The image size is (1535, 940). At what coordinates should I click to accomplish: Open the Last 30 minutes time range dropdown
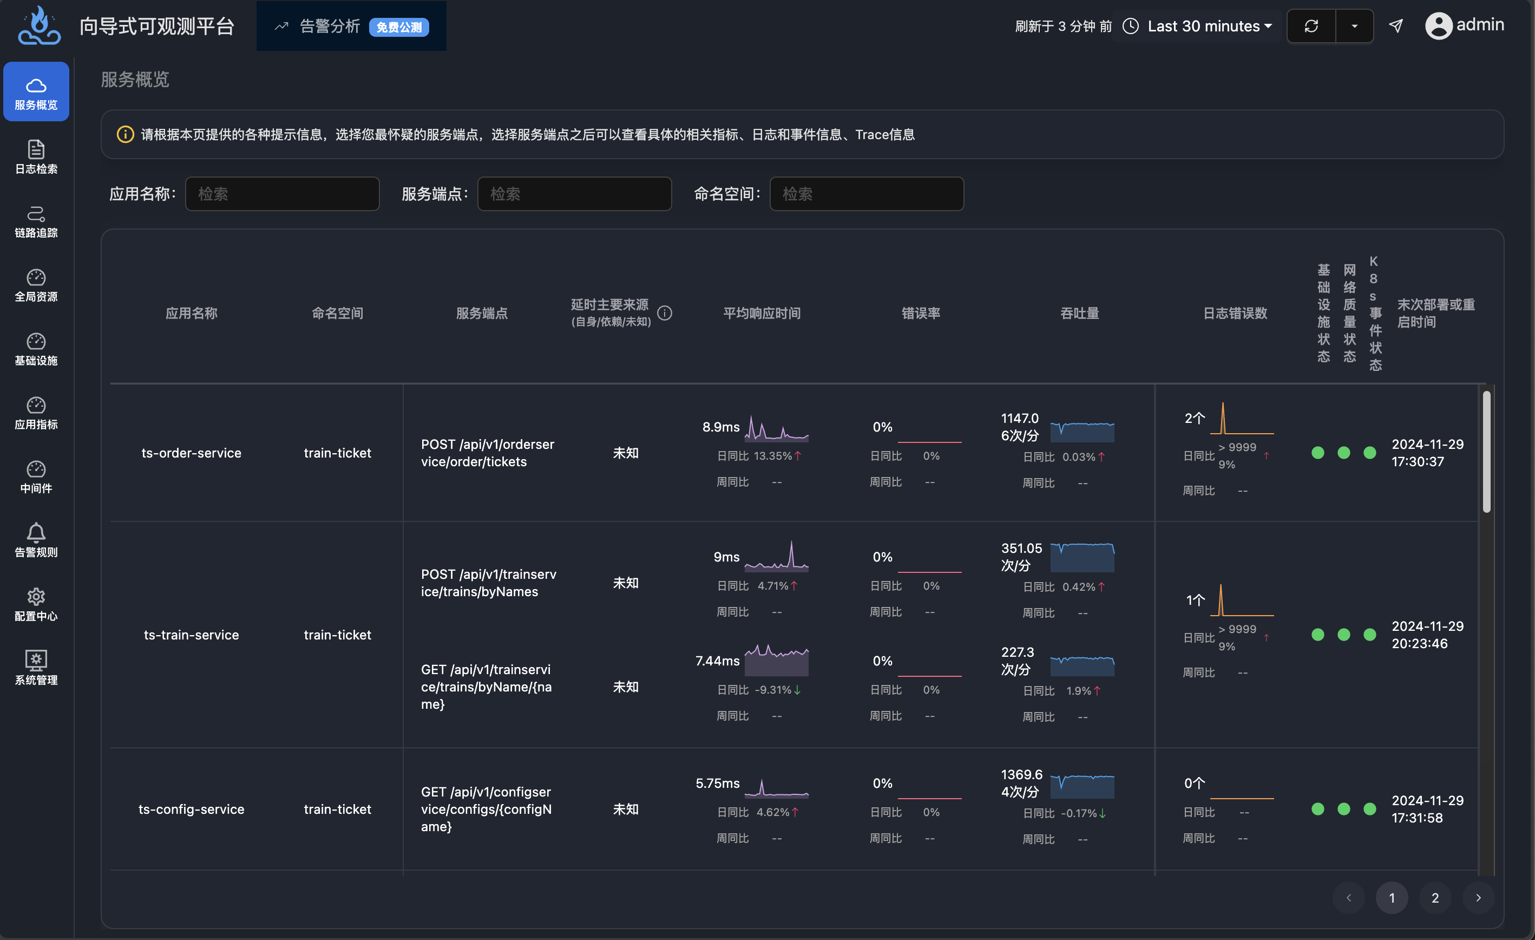tap(1209, 26)
